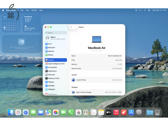The image size is (168, 126).
Task: Open Finder from the Dock
Action: (x=10, y=112)
